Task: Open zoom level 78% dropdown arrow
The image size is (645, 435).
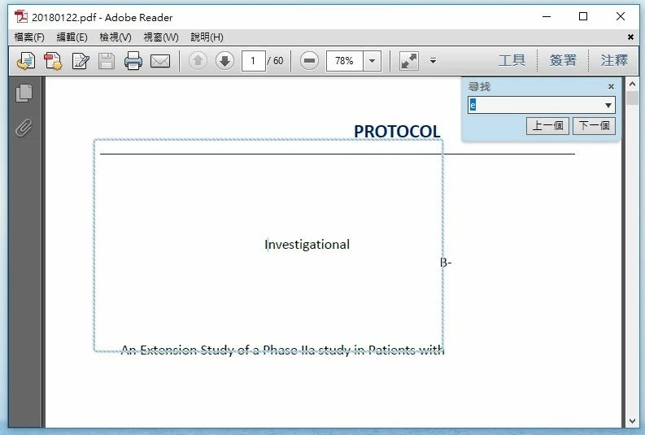Action: click(x=372, y=61)
